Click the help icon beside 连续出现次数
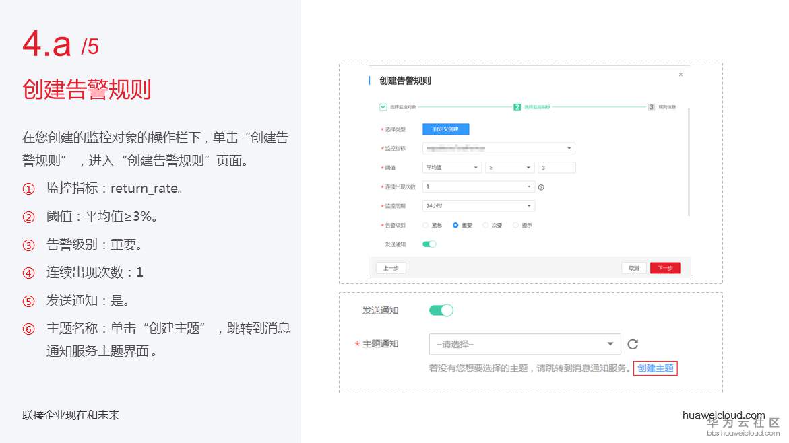789x443 pixels. [x=541, y=186]
